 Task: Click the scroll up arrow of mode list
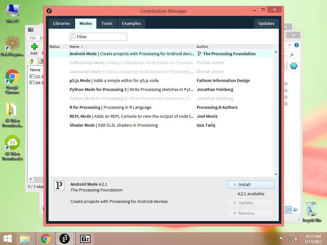[276, 52]
